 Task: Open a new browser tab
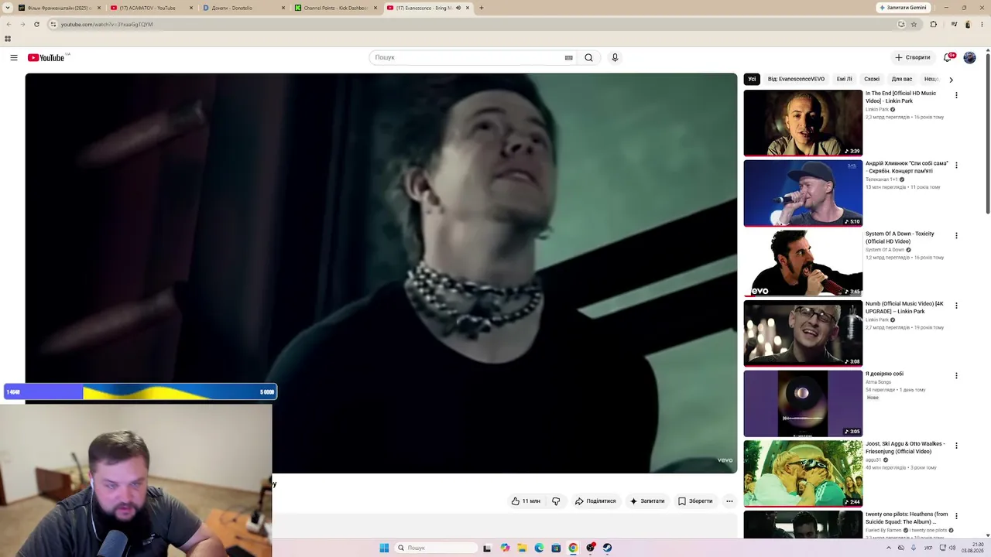click(x=482, y=8)
